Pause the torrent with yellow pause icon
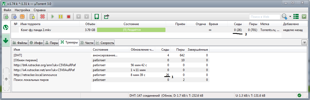 point(61,17)
